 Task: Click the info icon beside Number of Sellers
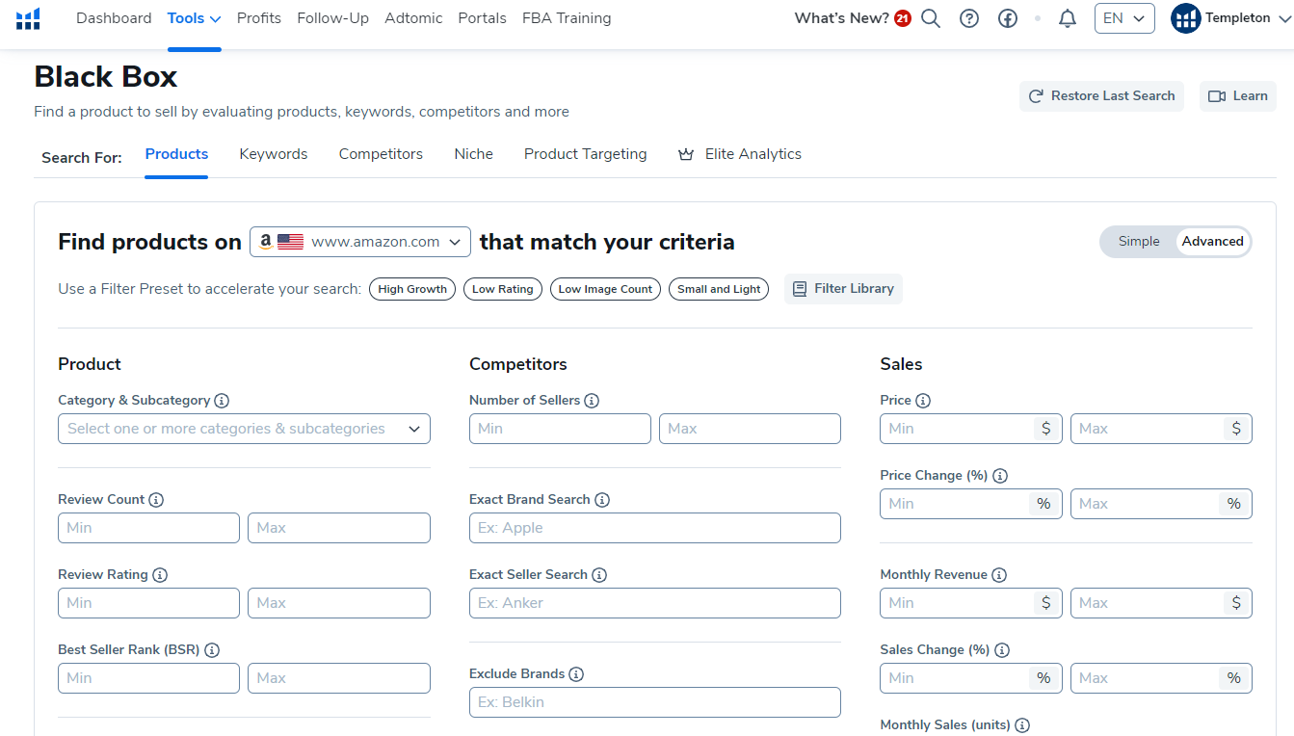(x=592, y=401)
